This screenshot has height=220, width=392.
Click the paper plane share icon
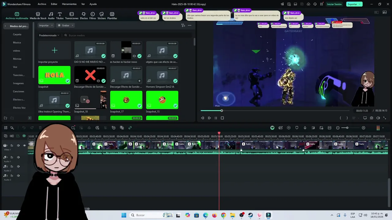282,4
